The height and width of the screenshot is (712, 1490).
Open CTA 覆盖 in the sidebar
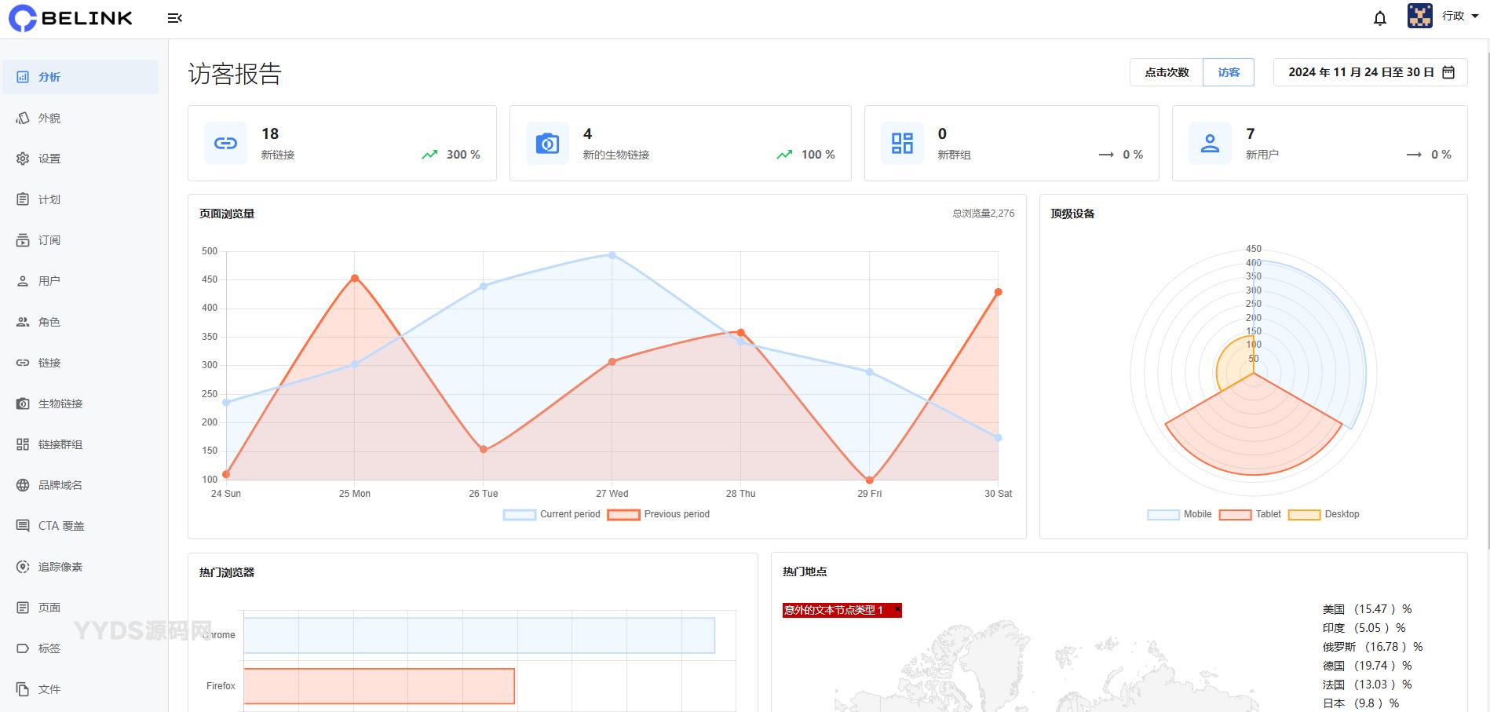tap(60, 526)
